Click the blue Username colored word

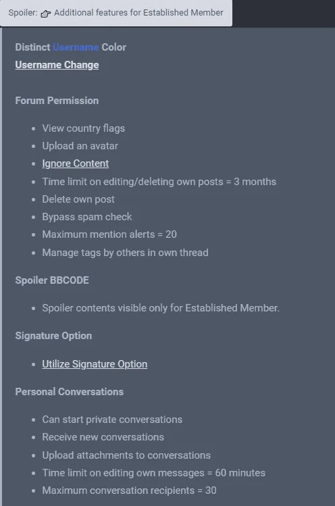(76, 47)
